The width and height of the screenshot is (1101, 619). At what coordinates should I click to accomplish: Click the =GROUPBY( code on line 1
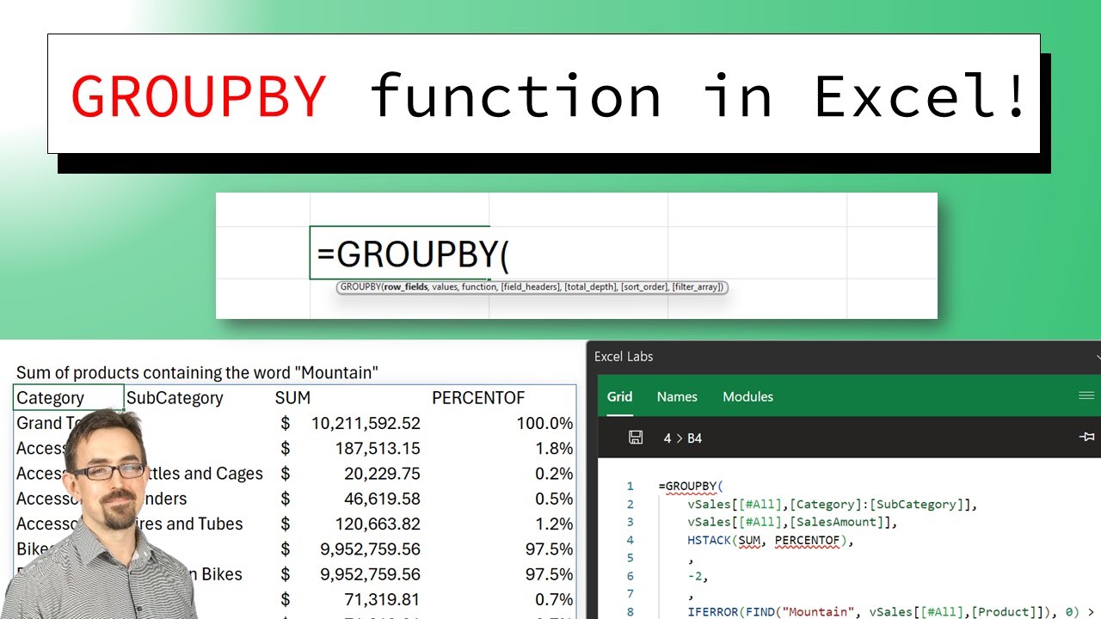[691, 487]
